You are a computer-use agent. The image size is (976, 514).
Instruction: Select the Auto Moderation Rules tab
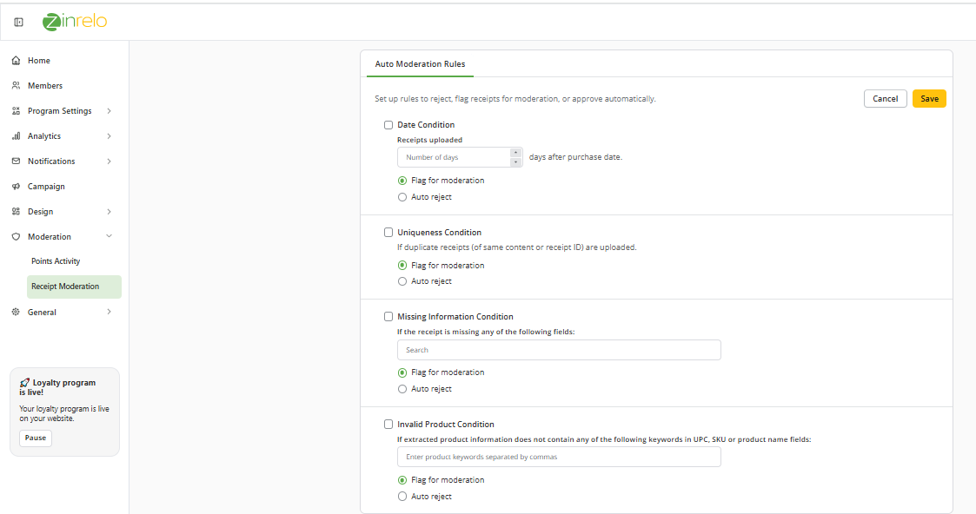click(x=420, y=64)
